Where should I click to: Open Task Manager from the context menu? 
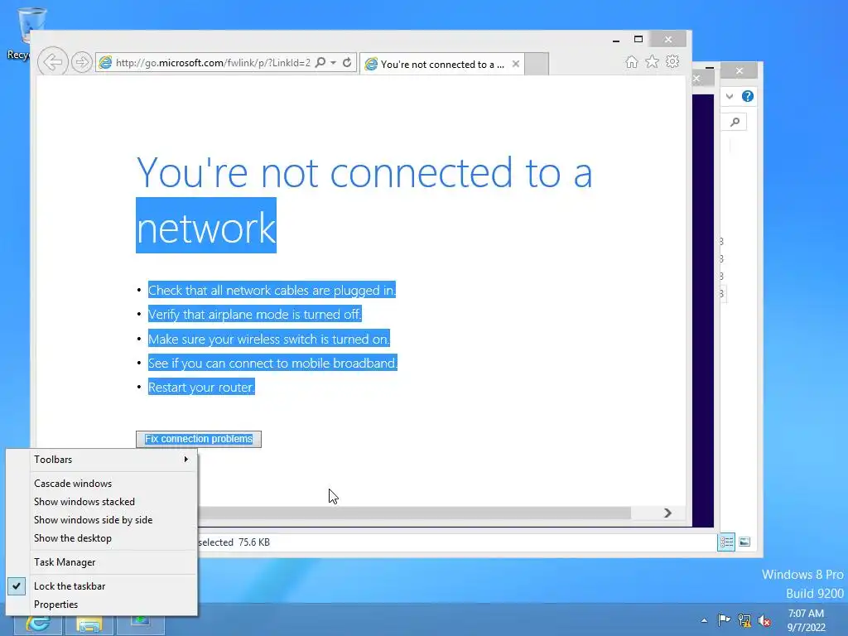(x=65, y=562)
